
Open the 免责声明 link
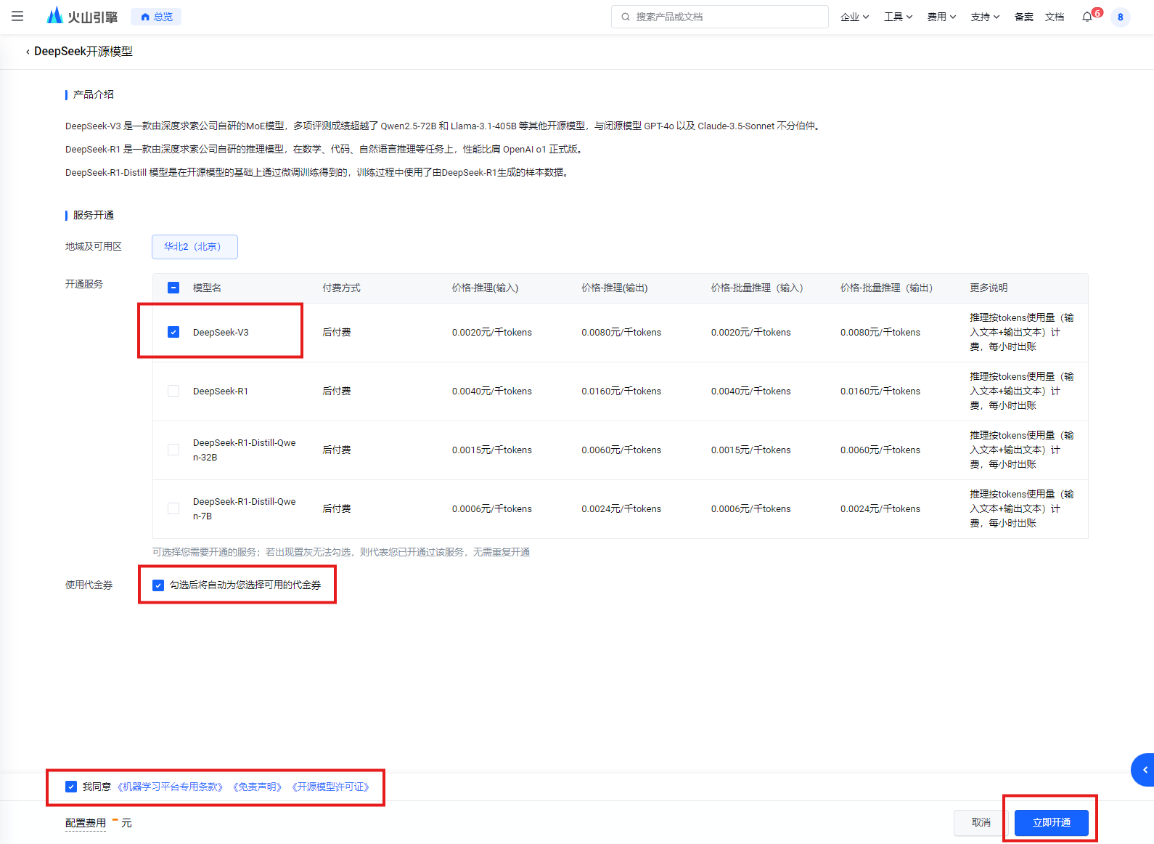(x=257, y=787)
